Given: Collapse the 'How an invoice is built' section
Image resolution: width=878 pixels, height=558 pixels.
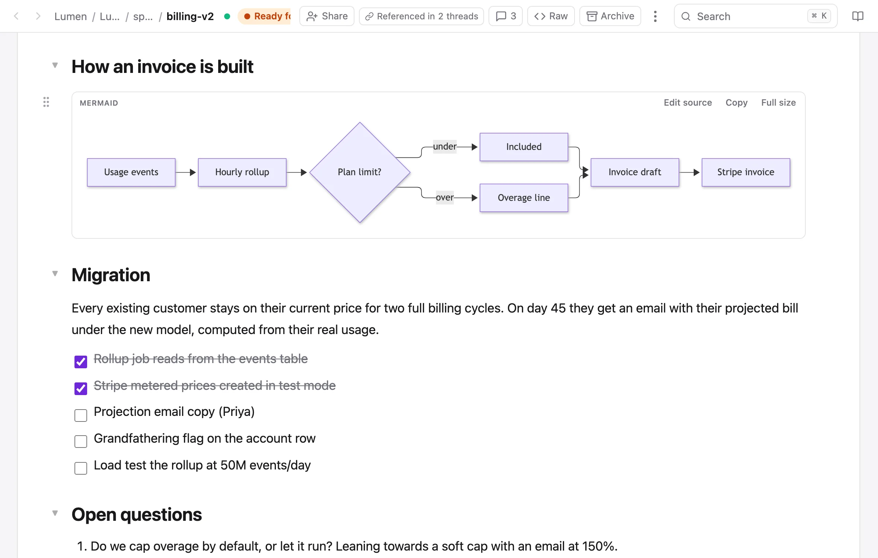Looking at the screenshot, I should coord(55,65).
